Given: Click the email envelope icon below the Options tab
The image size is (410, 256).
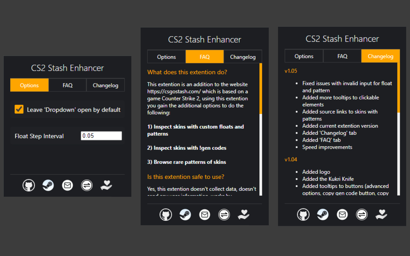Looking at the screenshot, I should pyautogui.click(x=67, y=185).
